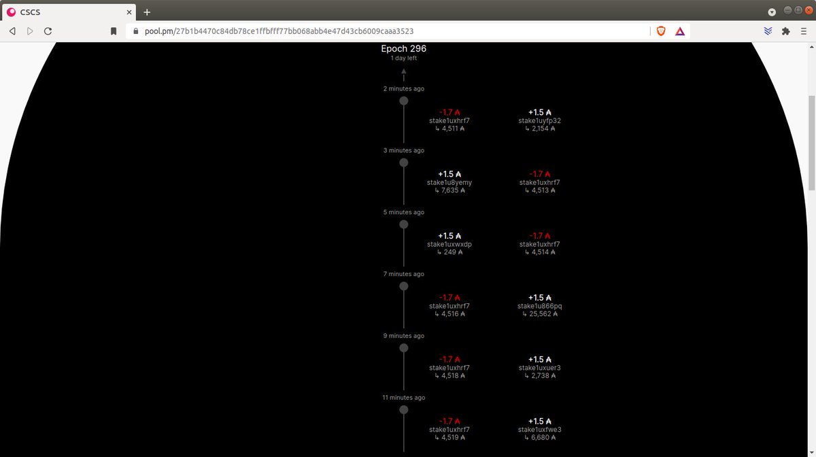
Task: Click stake1uxhrf7 with balance 4,519
Action: pyautogui.click(x=449, y=430)
